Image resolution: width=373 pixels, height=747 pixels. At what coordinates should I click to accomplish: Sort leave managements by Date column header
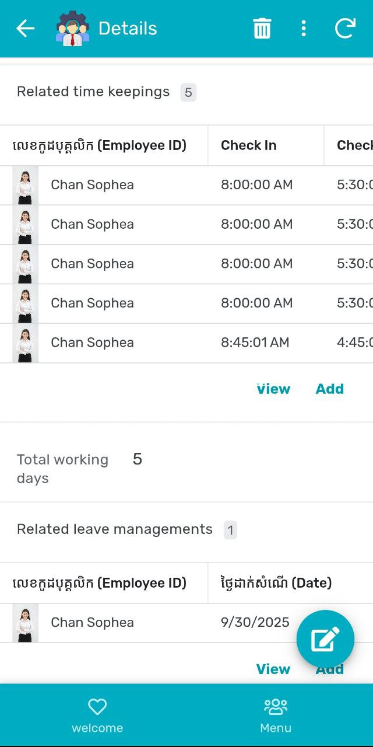[x=276, y=583]
